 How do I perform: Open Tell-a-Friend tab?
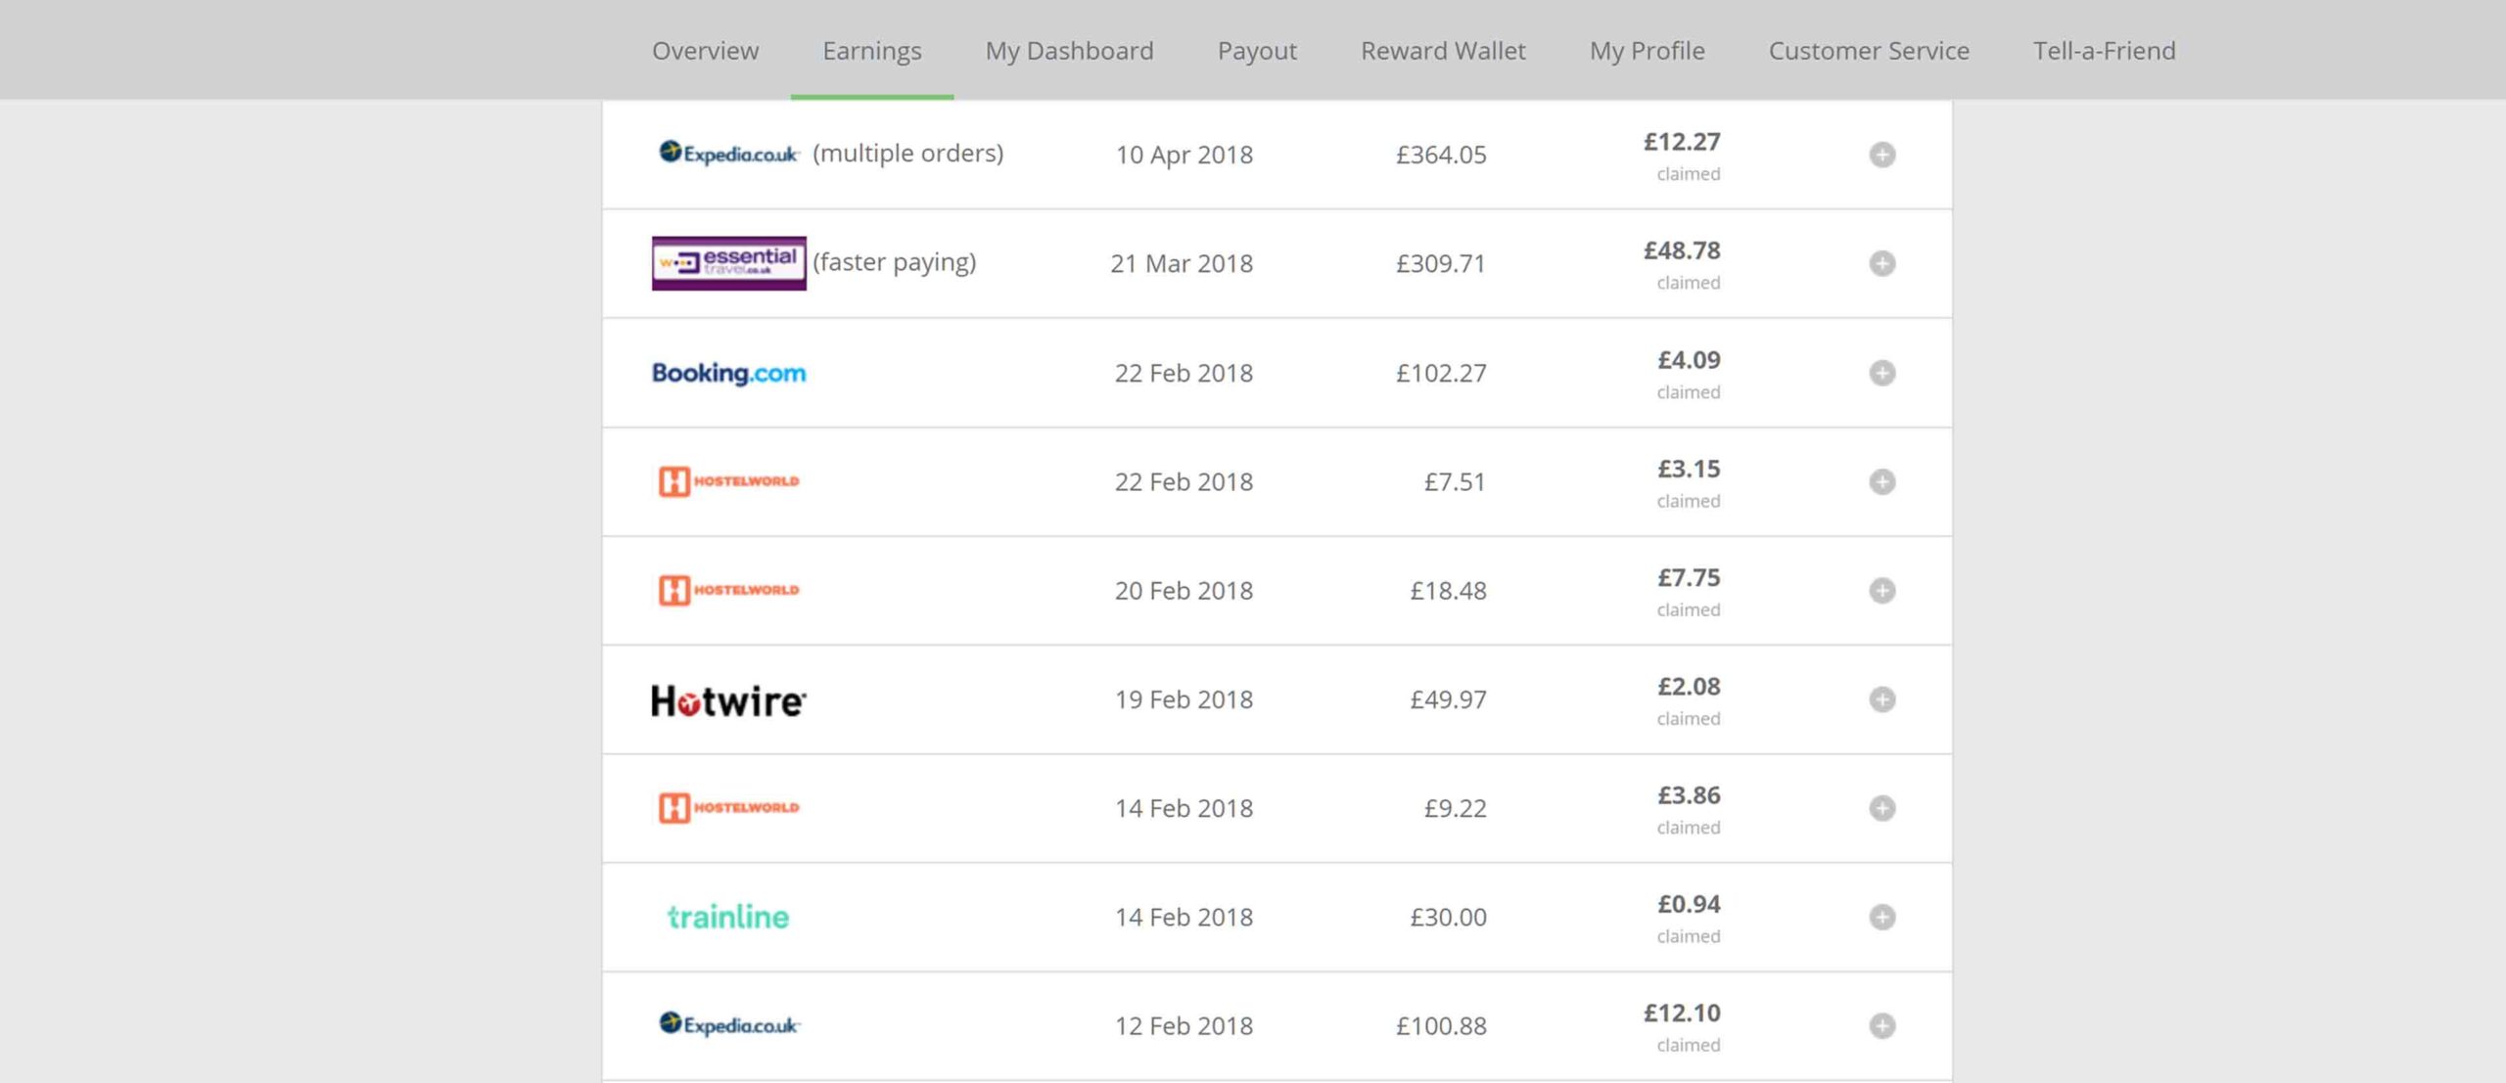pyautogui.click(x=2104, y=50)
